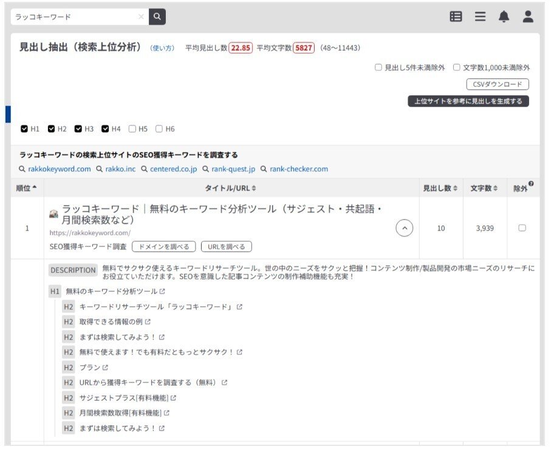Enable 見出し5件未満除外 filter

point(377,67)
